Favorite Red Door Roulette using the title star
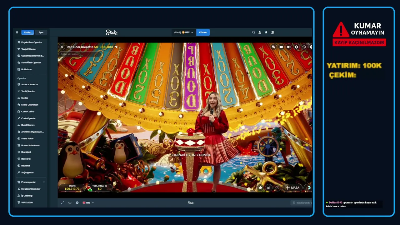Screen dimensions: 400x225 (x=116, y=47)
